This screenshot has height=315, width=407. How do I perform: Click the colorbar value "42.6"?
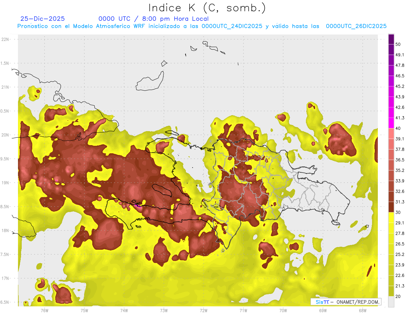click(x=400, y=107)
